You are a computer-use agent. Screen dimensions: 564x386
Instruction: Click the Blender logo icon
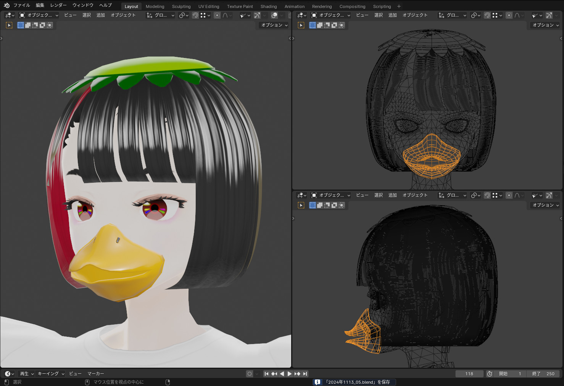[x=6, y=5]
